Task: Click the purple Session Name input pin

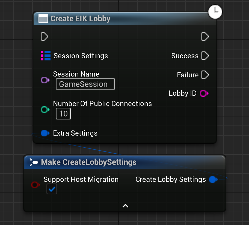Action: pos(45,80)
